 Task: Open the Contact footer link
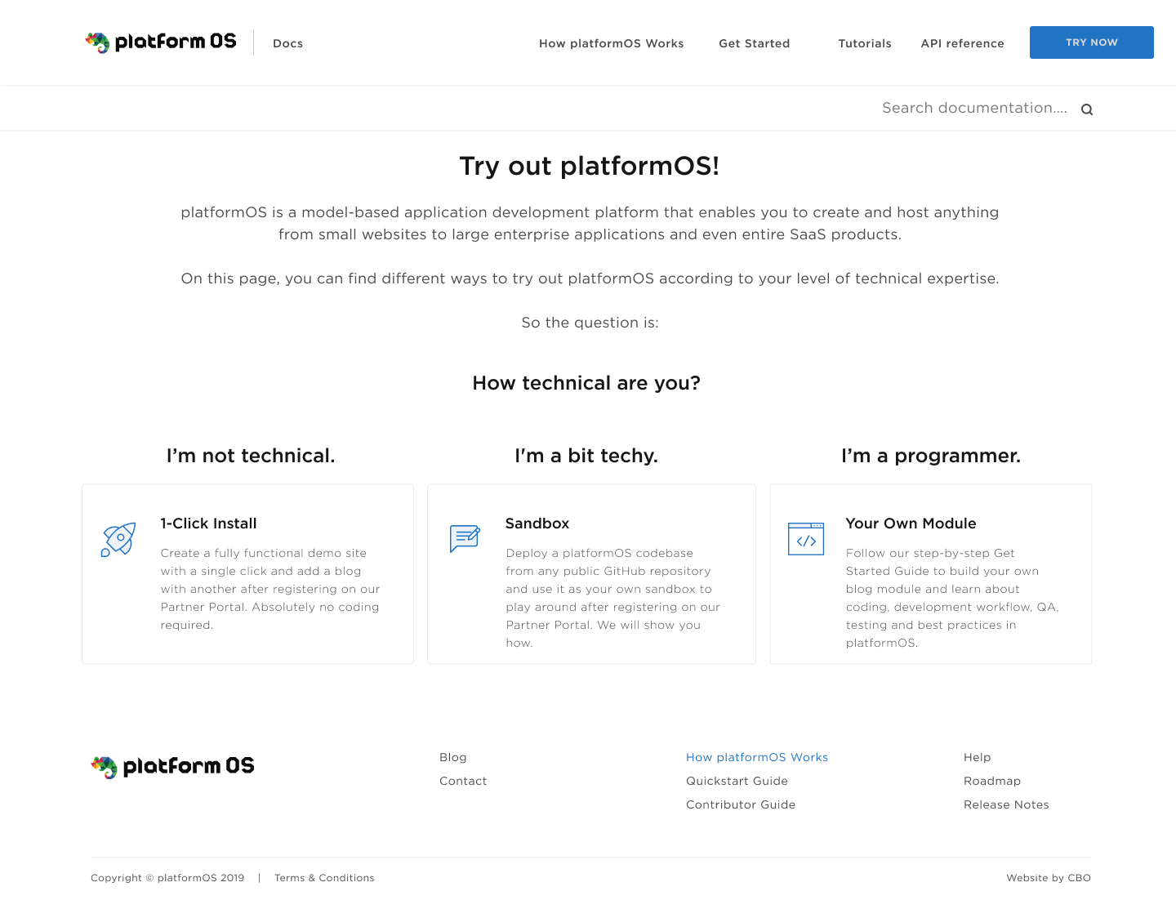tap(463, 781)
